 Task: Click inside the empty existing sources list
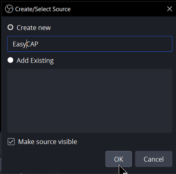90,101
